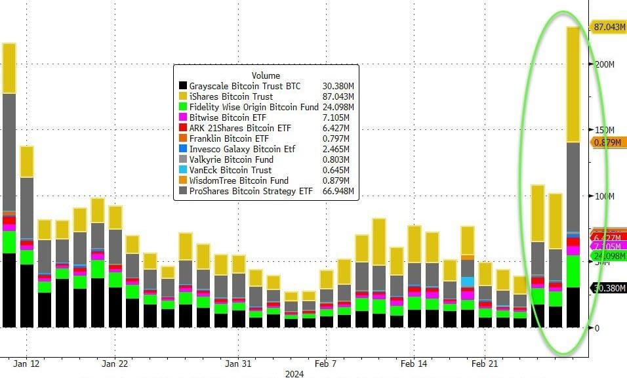This screenshot has width=627, height=378.
Task: Click the legend value 0.803M
Action: click(x=336, y=159)
